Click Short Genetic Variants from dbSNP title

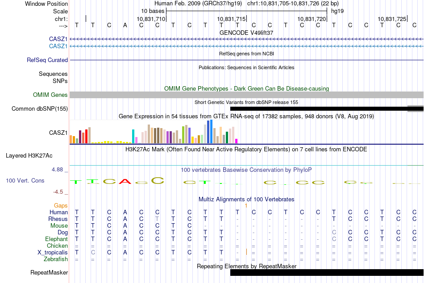tap(246, 102)
